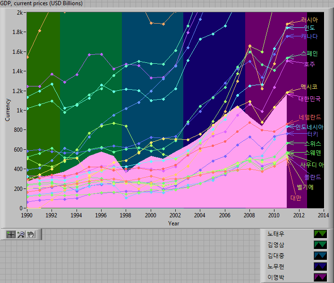Image resolution: width=334 pixels, height=283 pixels.
Task: Open 노태우 plot legend swatch
Action: click(320, 234)
